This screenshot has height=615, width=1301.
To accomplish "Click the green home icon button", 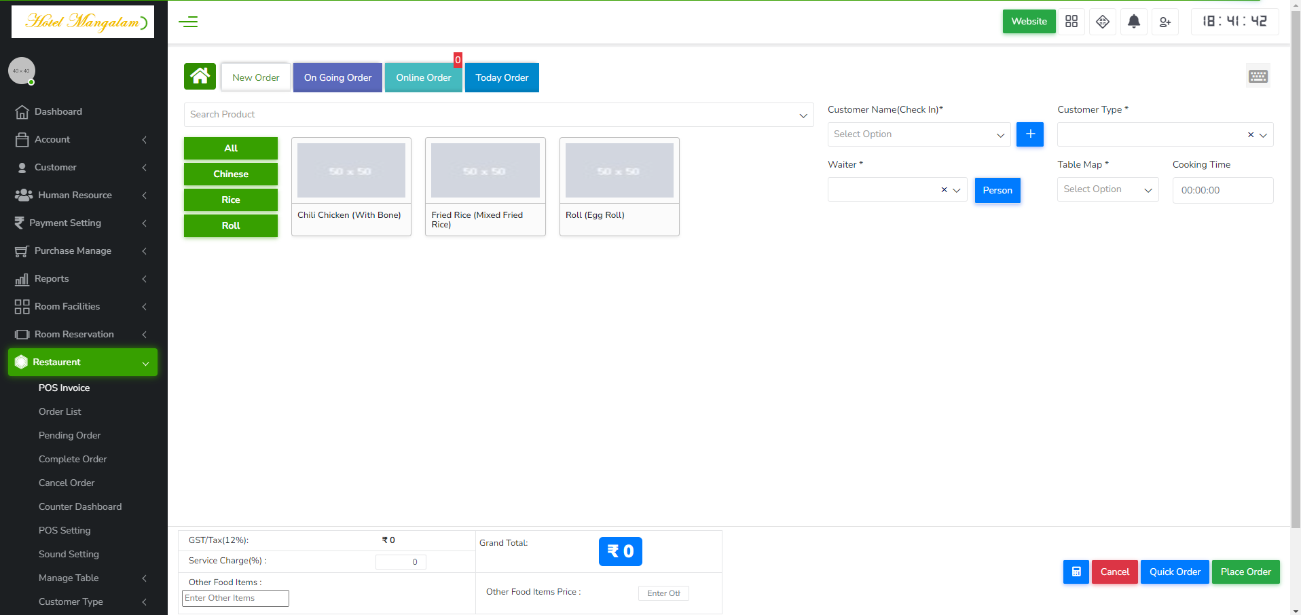I will tap(200, 77).
